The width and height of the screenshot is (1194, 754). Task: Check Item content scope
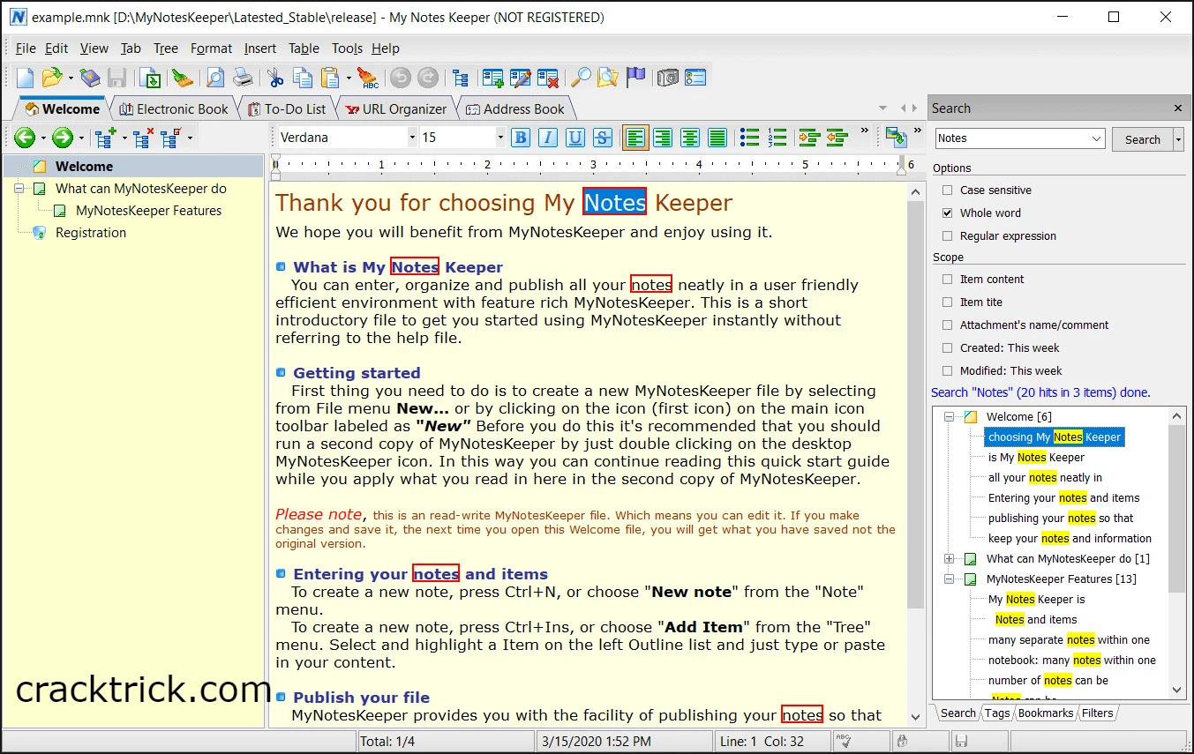(948, 280)
